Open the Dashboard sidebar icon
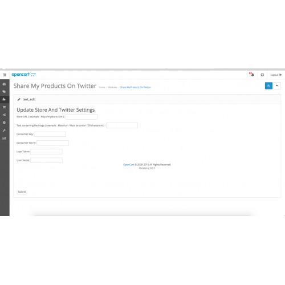 tap(4, 84)
